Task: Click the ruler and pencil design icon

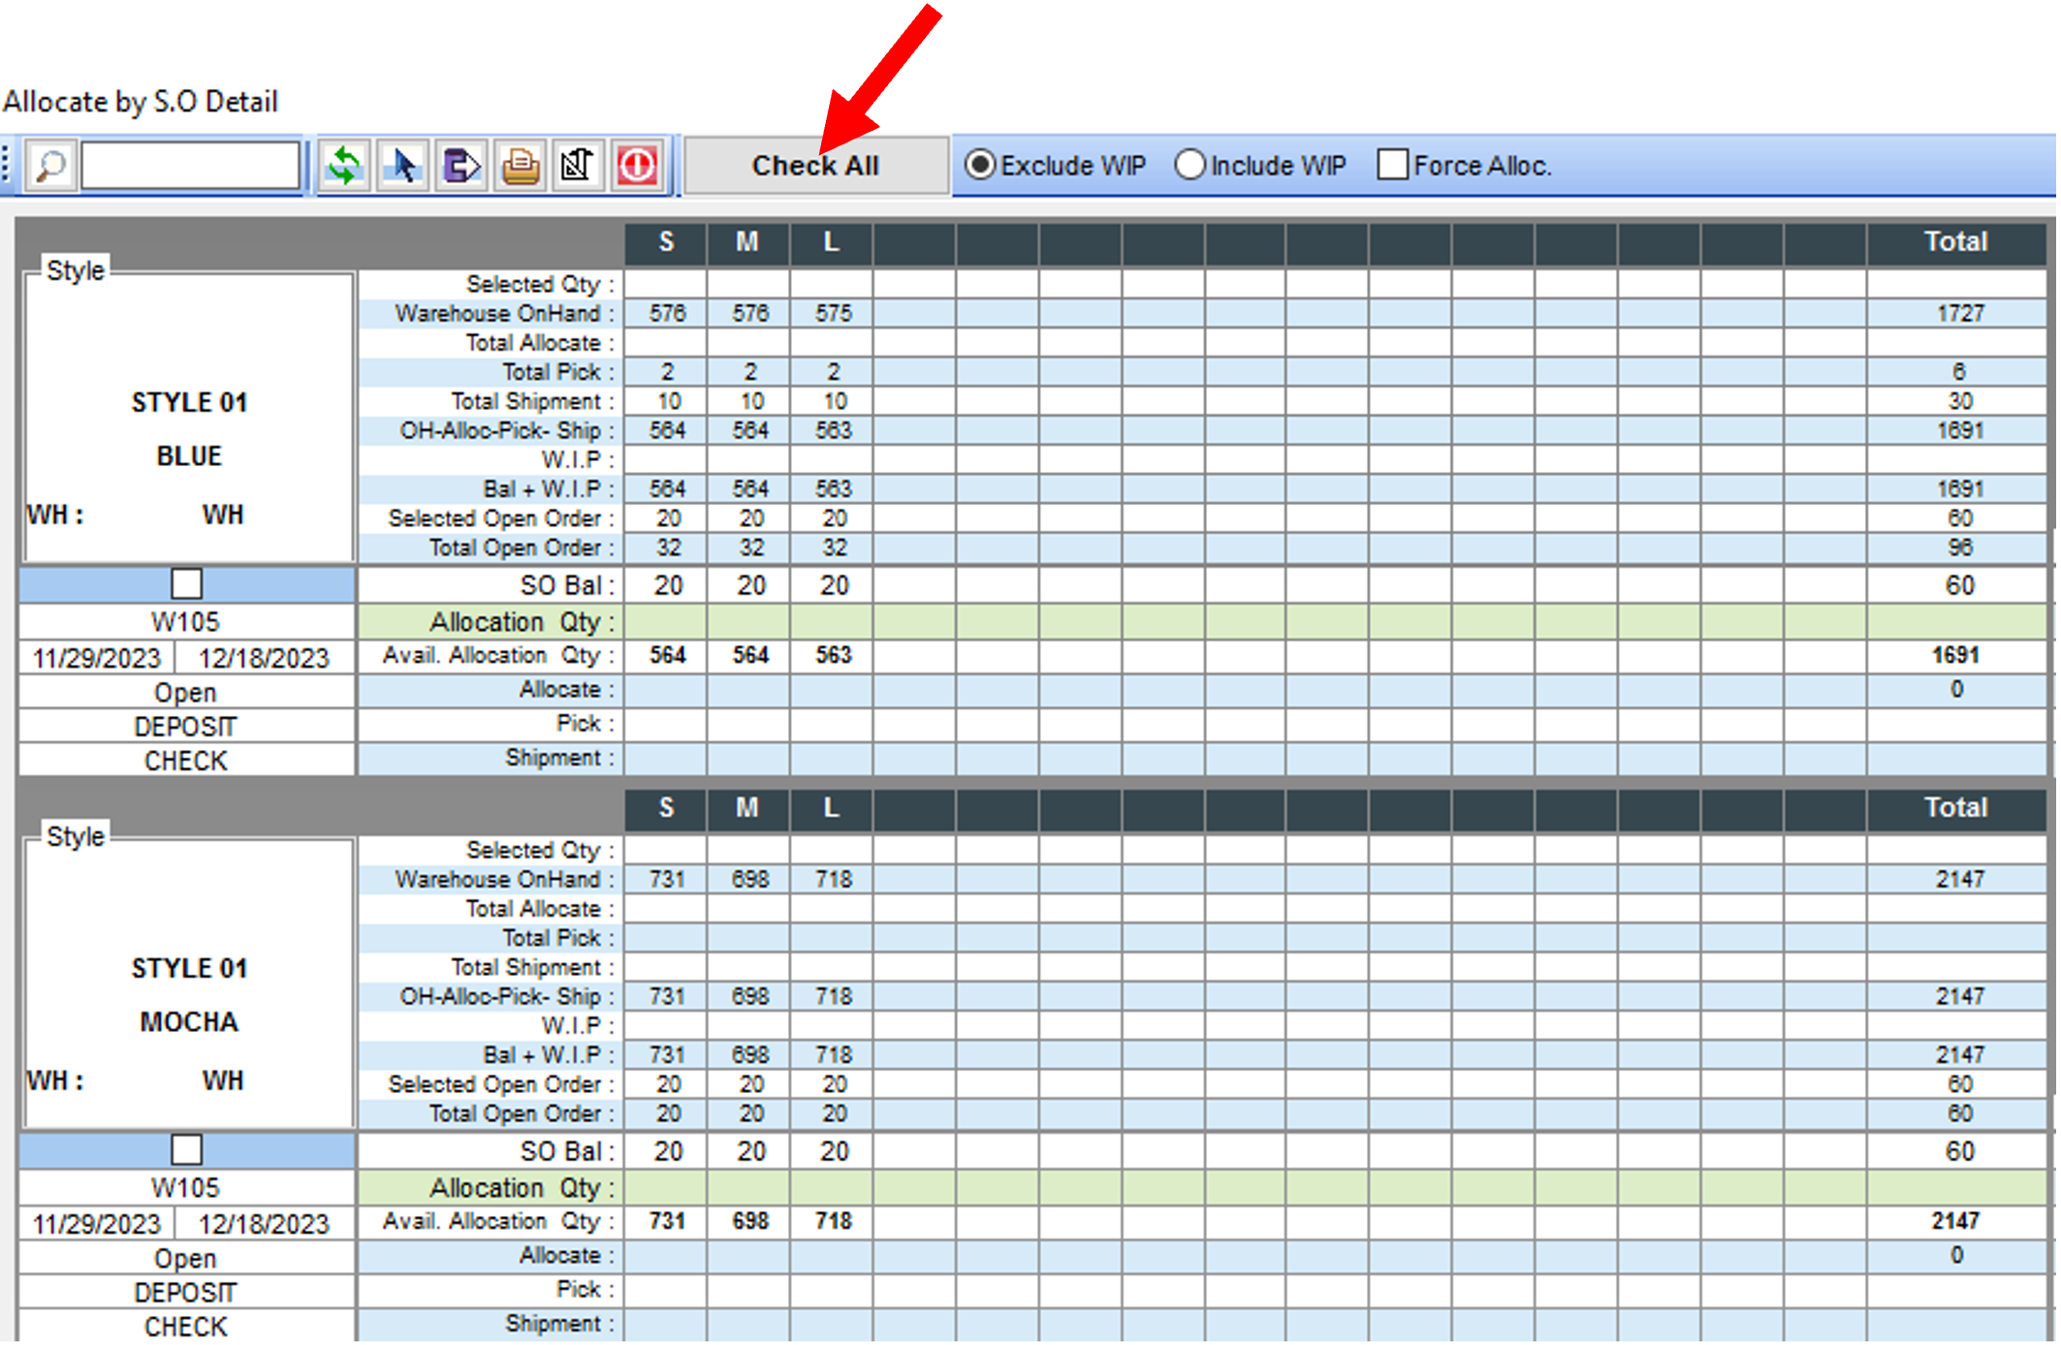Action: [x=578, y=166]
